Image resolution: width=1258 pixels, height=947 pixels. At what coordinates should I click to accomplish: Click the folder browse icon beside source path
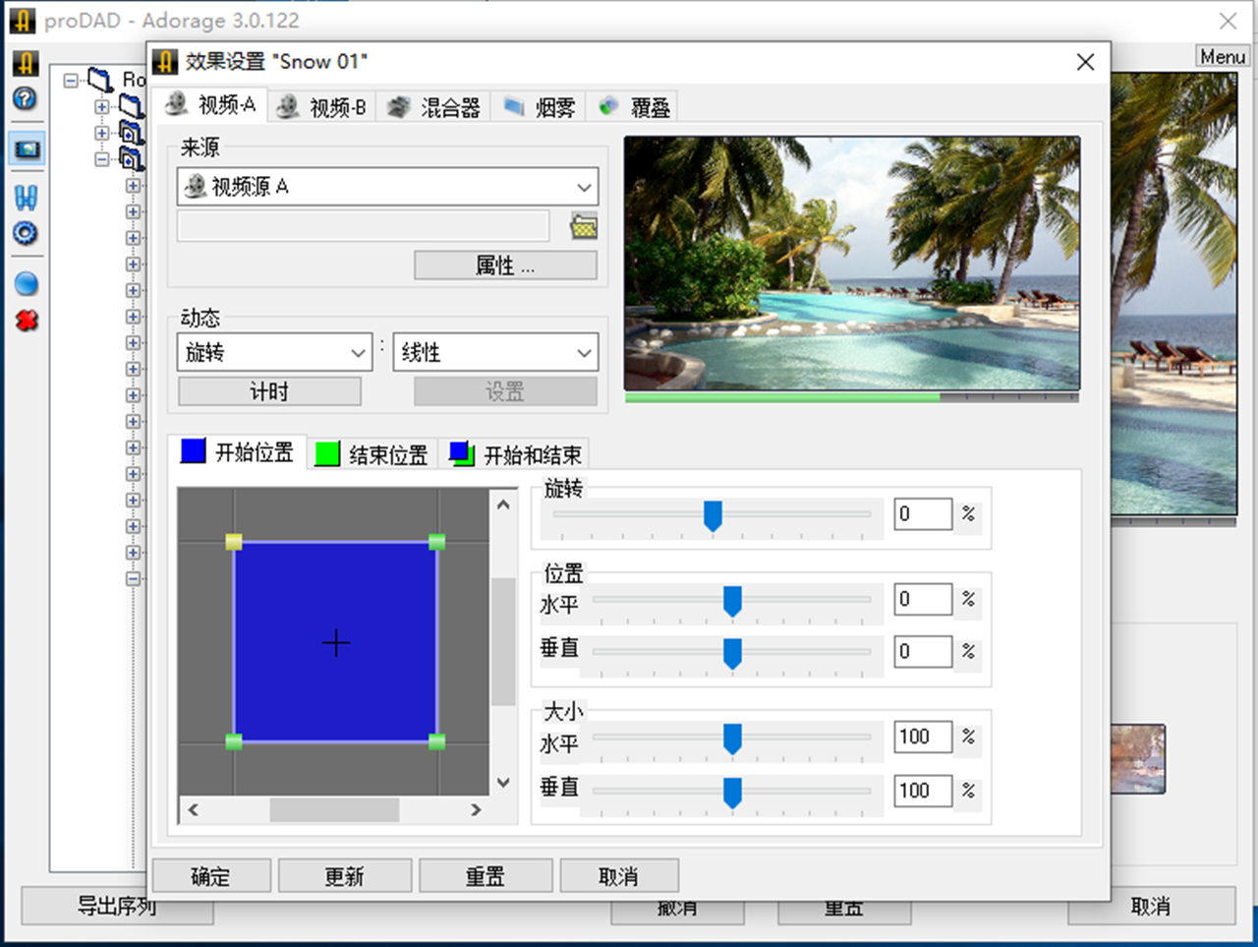click(583, 225)
